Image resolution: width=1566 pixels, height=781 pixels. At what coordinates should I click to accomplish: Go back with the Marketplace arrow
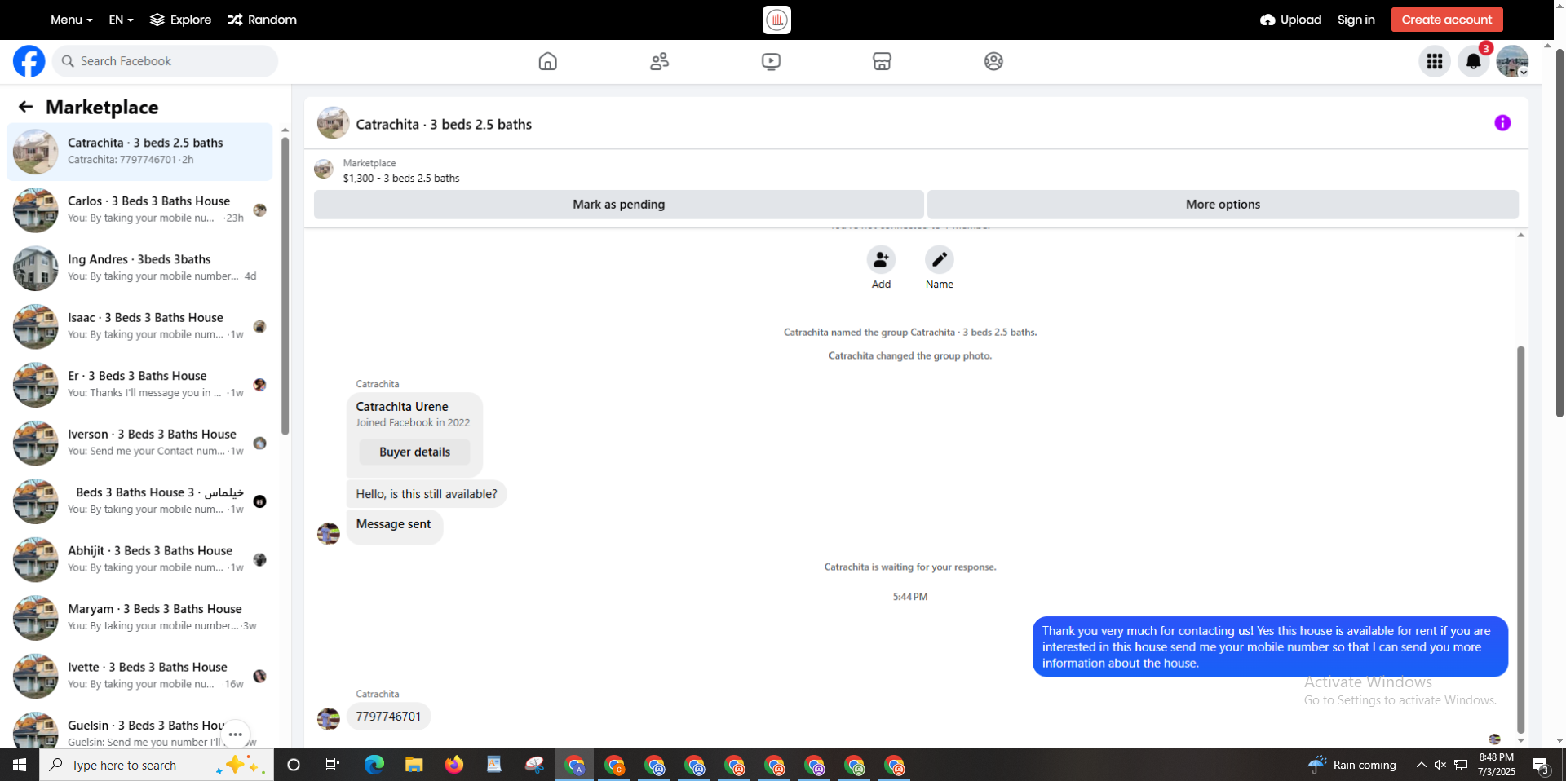click(25, 107)
